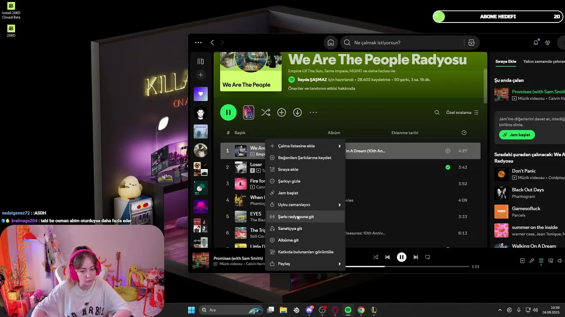Open Connect to a device icon
Viewport: 565px width, 317px height.
click(550, 261)
